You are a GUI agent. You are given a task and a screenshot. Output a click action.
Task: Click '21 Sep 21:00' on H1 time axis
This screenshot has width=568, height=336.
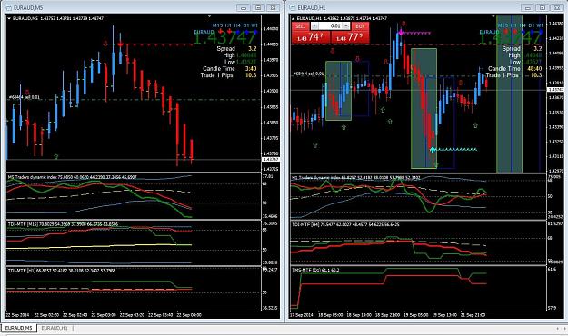pos(473,315)
